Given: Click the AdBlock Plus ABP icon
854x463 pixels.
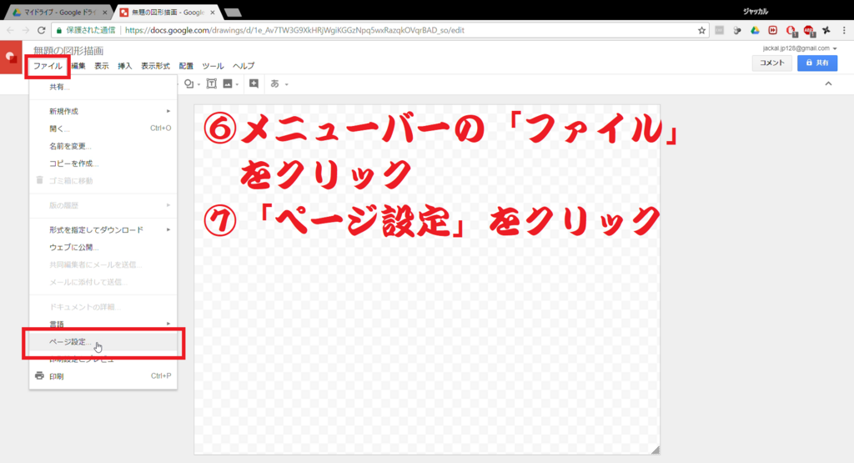Looking at the screenshot, I should (x=809, y=31).
